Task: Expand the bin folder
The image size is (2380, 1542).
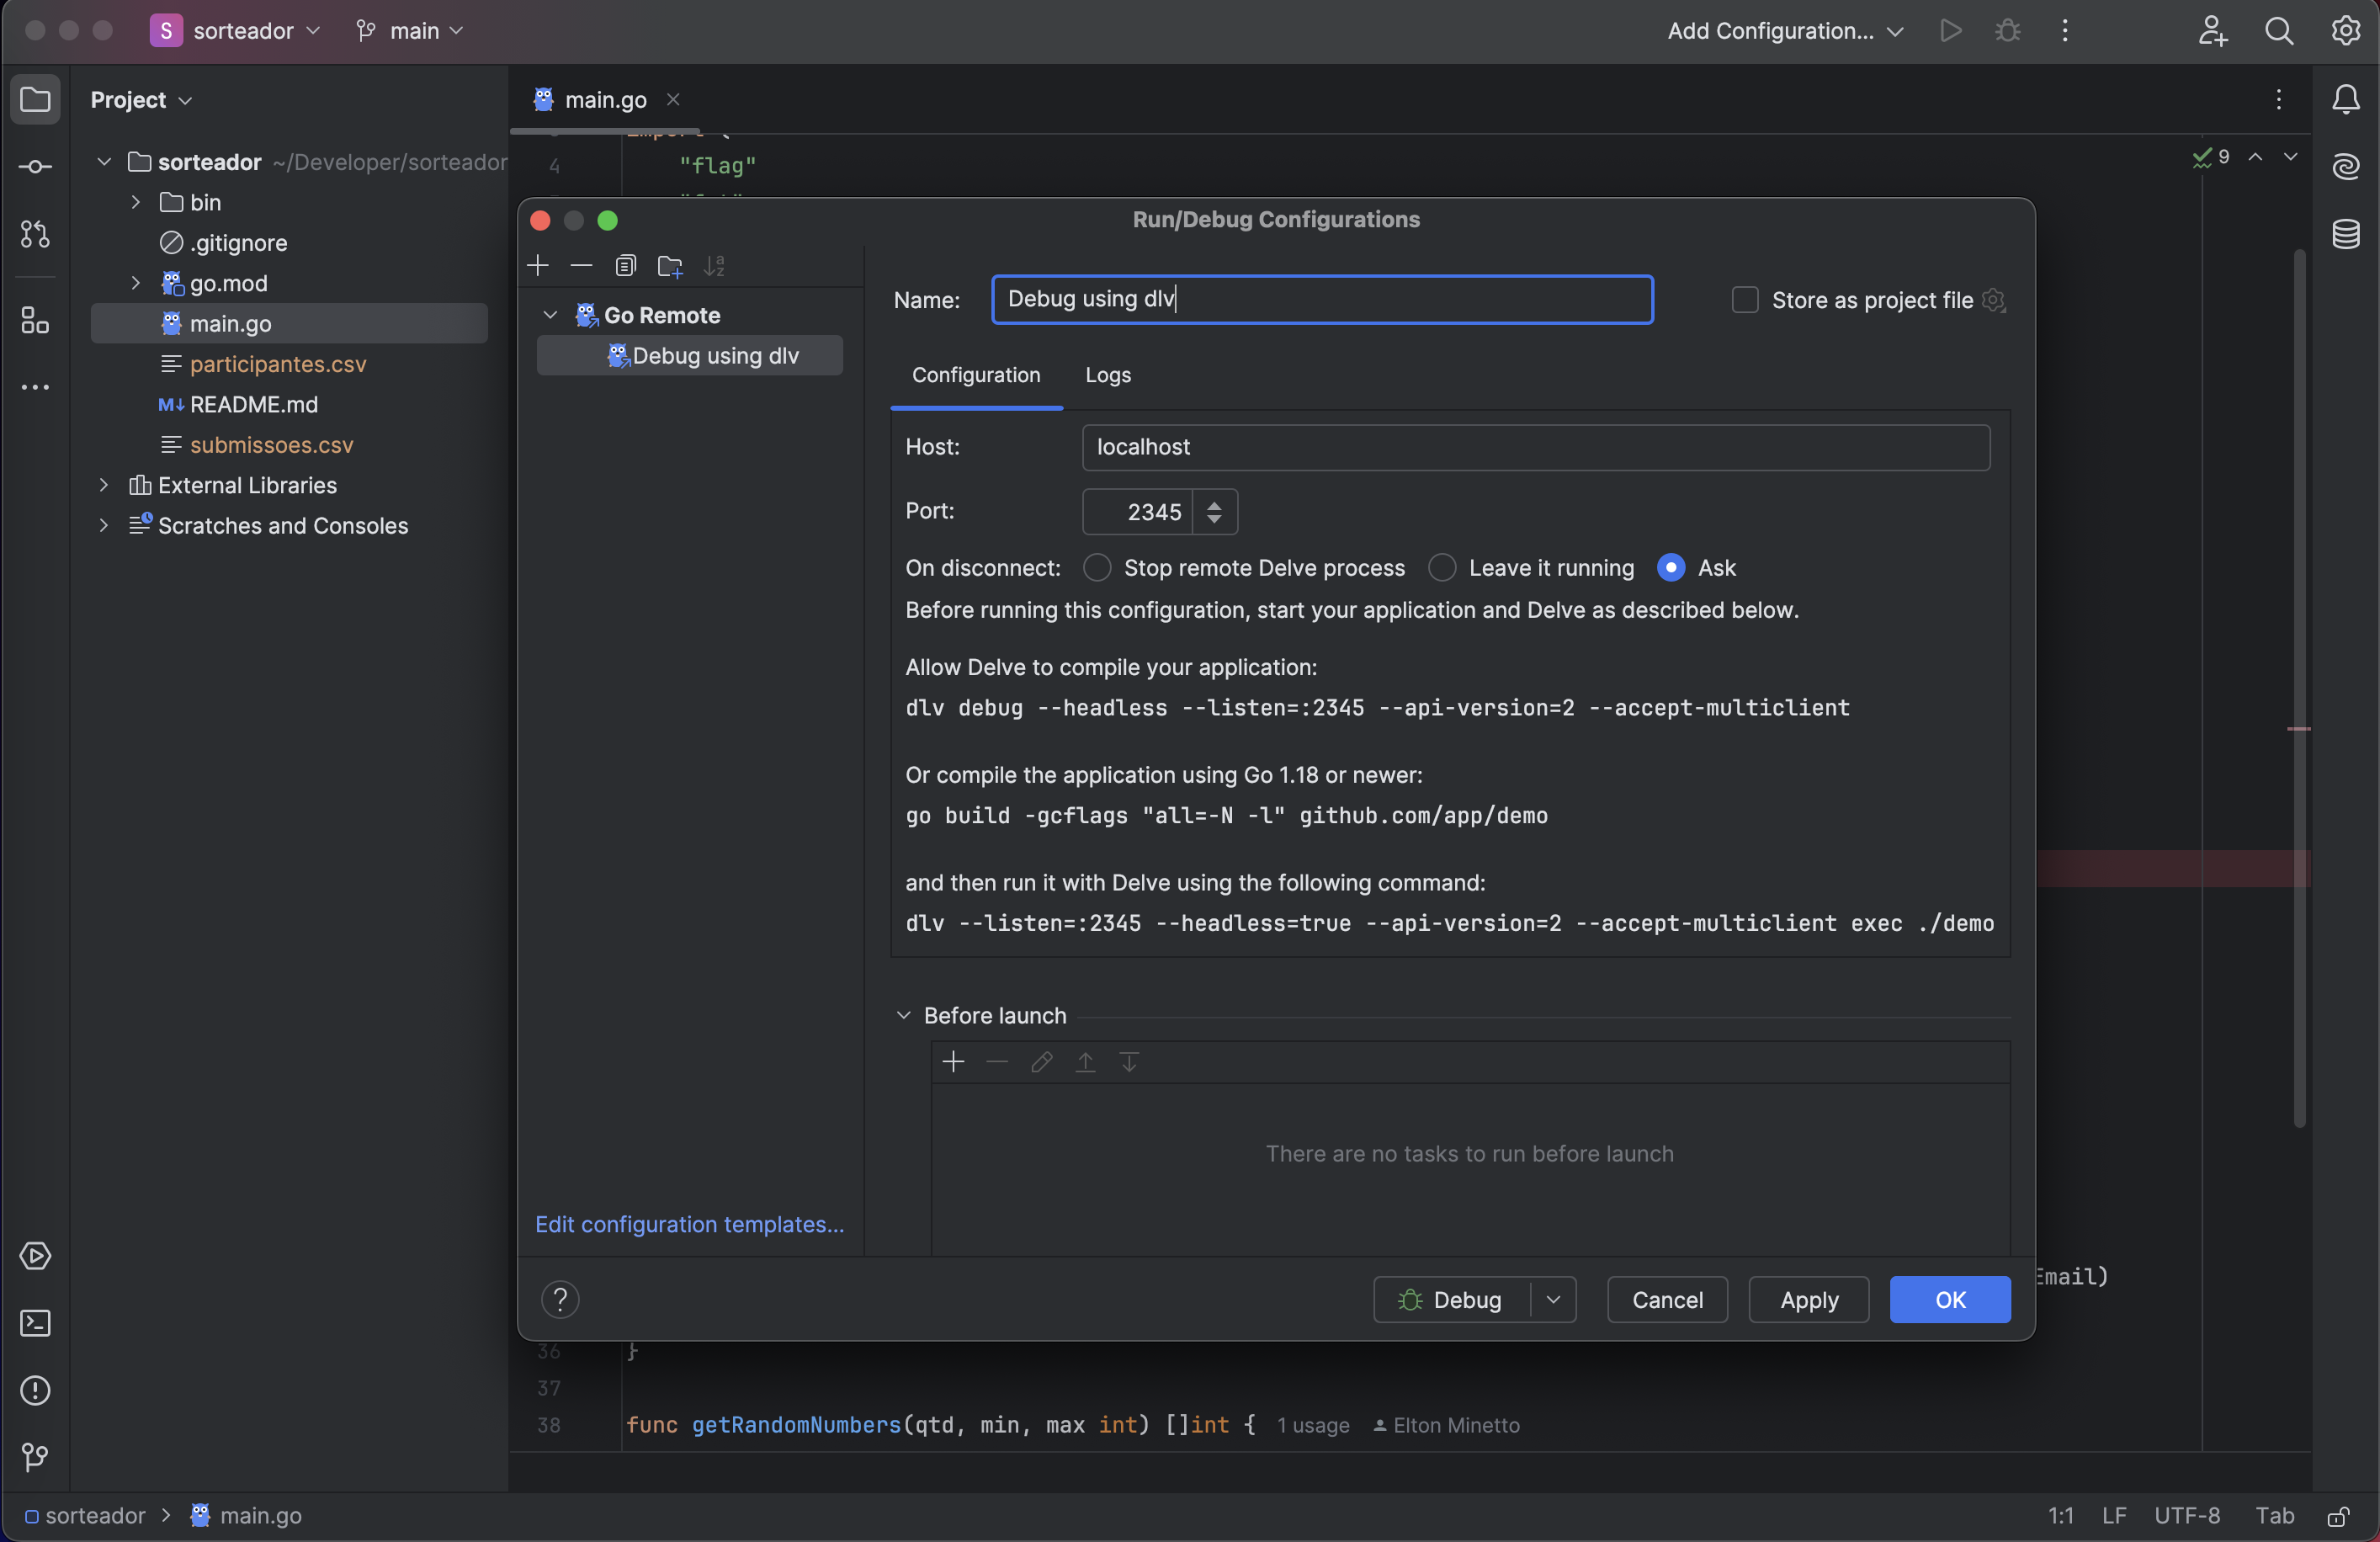Action: click(x=135, y=202)
